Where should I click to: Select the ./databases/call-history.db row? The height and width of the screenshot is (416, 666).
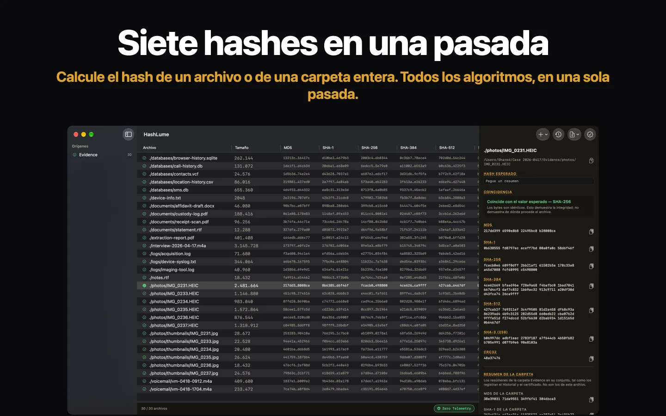[308, 166]
